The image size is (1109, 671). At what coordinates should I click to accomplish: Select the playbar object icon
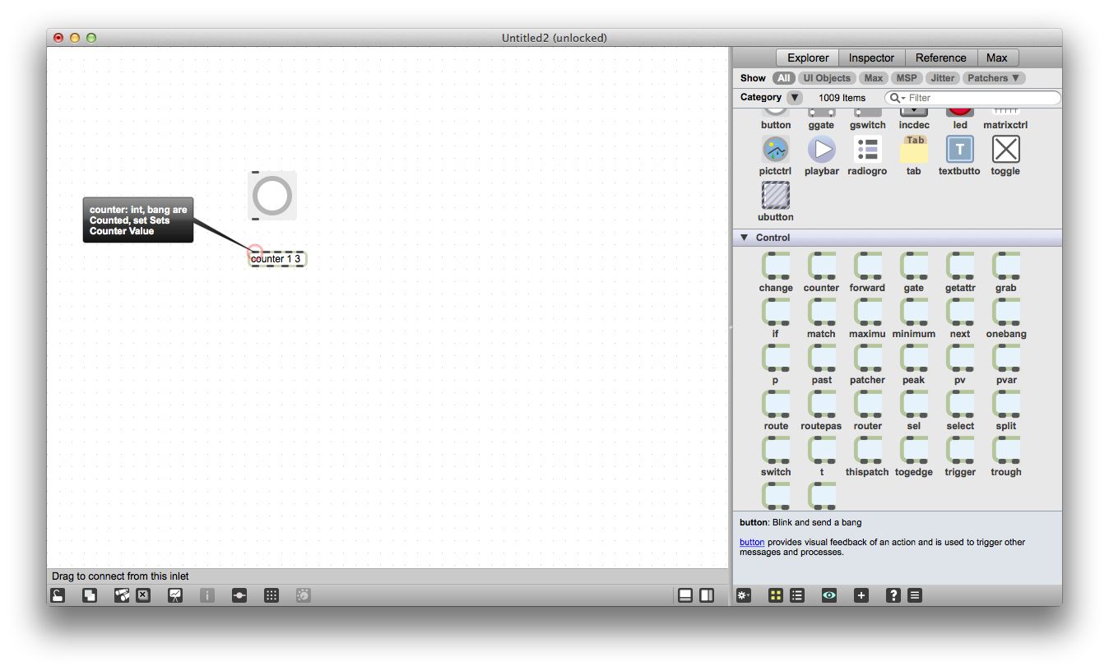[821, 150]
